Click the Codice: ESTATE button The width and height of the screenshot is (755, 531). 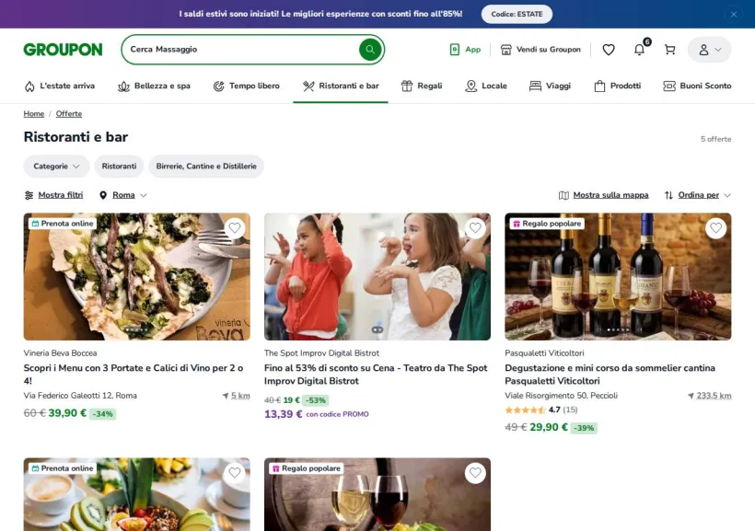click(517, 14)
